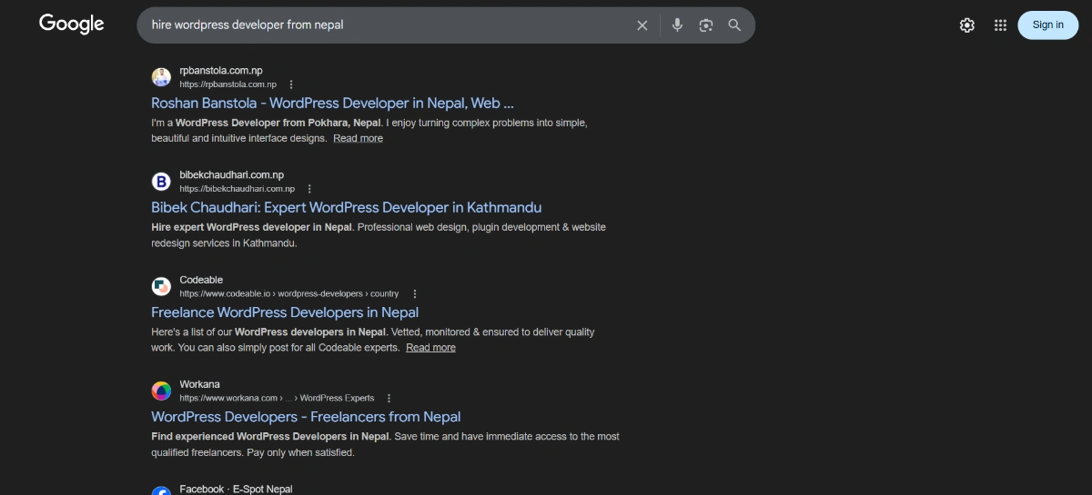Open search by image camera icon
This screenshot has height=495, width=1092.
click(706, 25)
